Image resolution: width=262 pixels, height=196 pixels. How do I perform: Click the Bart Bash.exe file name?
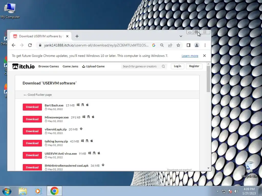[54, 105]
